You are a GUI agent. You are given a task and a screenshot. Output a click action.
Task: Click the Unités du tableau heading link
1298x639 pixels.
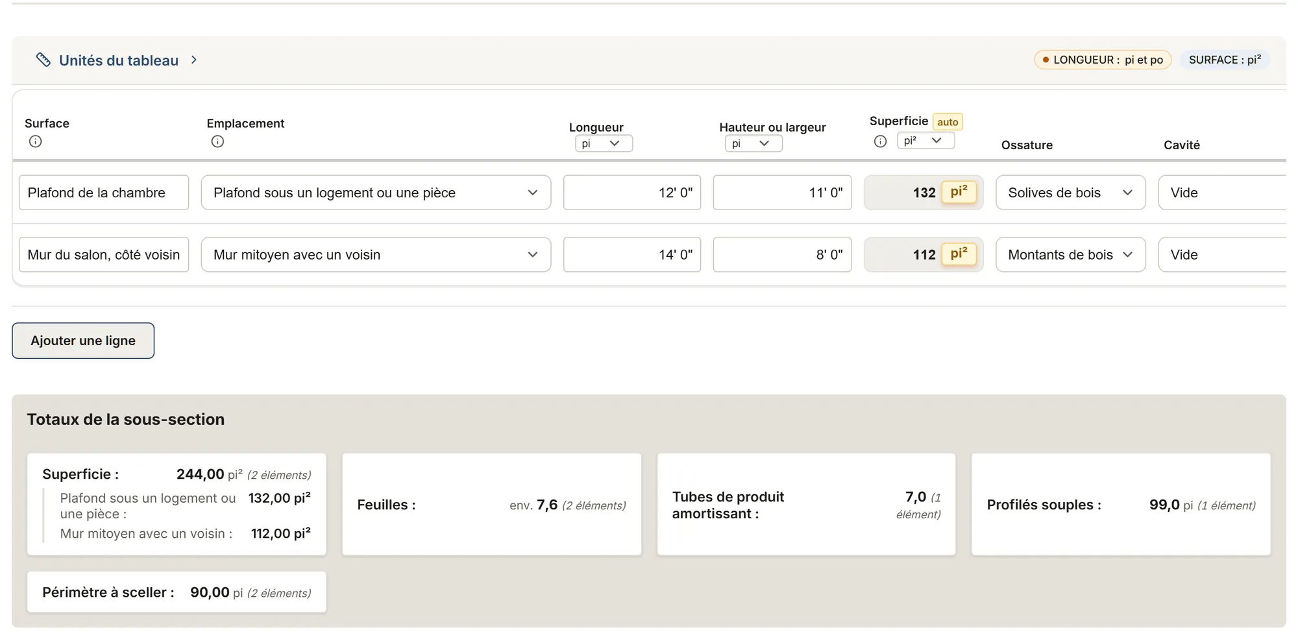click(x=119, y=60)
